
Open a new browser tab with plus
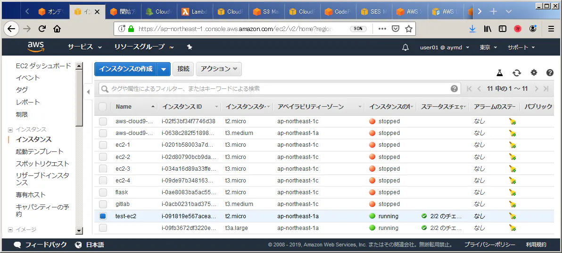pyautogui.click(x=494, y=11)
